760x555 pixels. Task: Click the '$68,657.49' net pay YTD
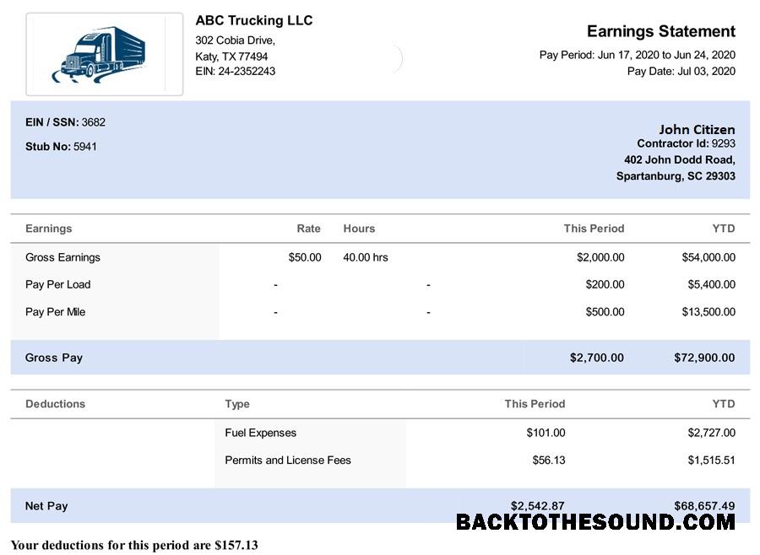click(x=704, y=506)
